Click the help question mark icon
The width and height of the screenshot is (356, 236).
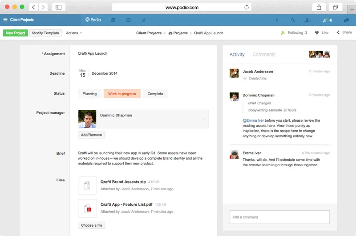277,20
